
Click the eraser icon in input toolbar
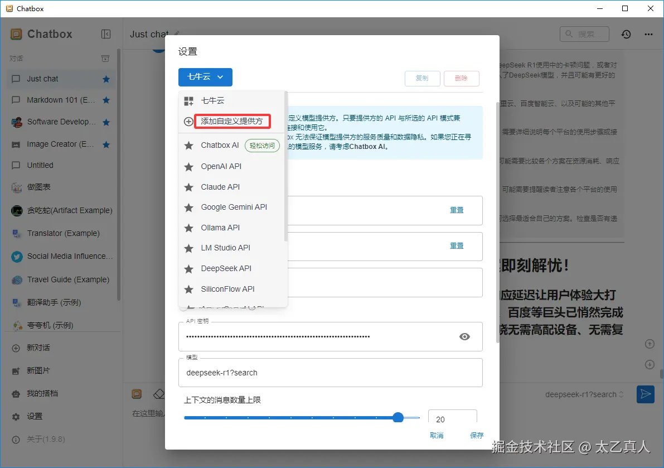[159, 394]
